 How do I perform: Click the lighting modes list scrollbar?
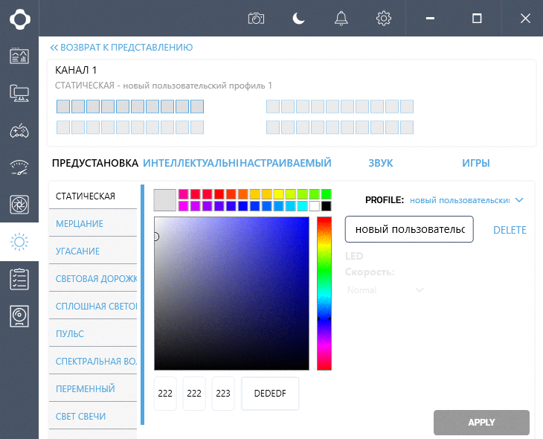tap(142, 304)
